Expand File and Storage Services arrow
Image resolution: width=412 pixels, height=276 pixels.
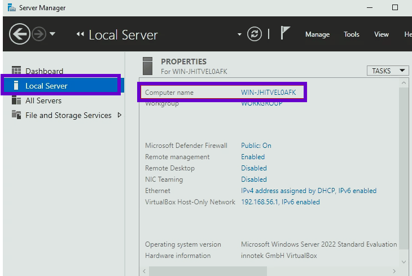pos(120,115)
